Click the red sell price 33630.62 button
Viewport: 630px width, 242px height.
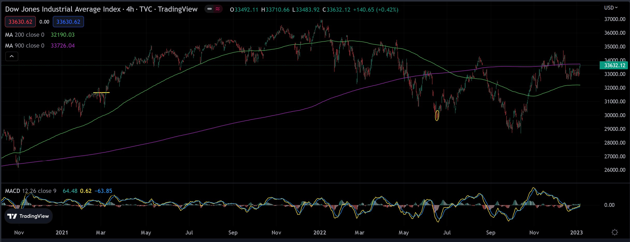(x=20, y=22)
